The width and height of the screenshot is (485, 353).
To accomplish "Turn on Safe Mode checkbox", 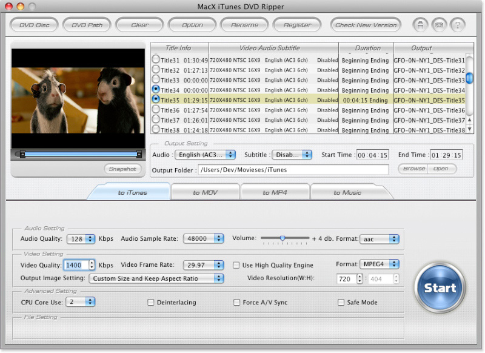I will coord(341,302).
